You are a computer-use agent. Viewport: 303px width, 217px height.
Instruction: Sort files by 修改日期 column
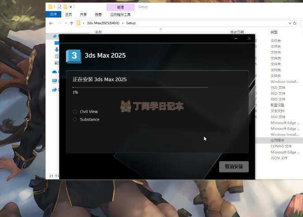[x=237, y=32]
